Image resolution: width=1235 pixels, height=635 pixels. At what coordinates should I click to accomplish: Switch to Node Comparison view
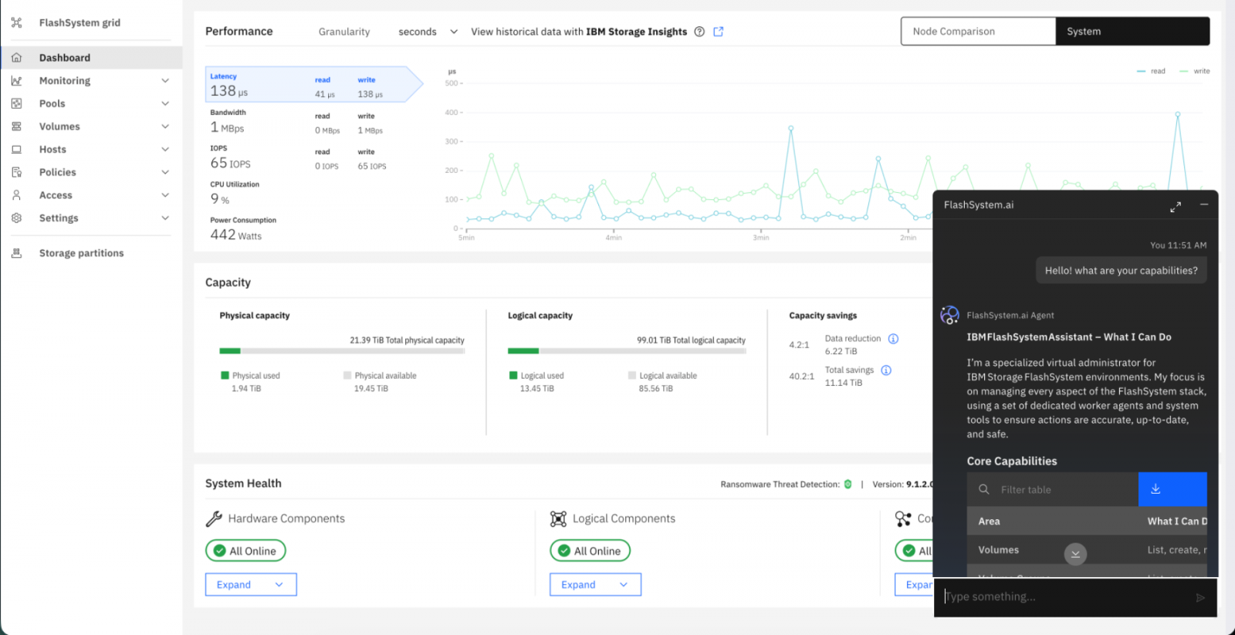[x=977, y=32]
